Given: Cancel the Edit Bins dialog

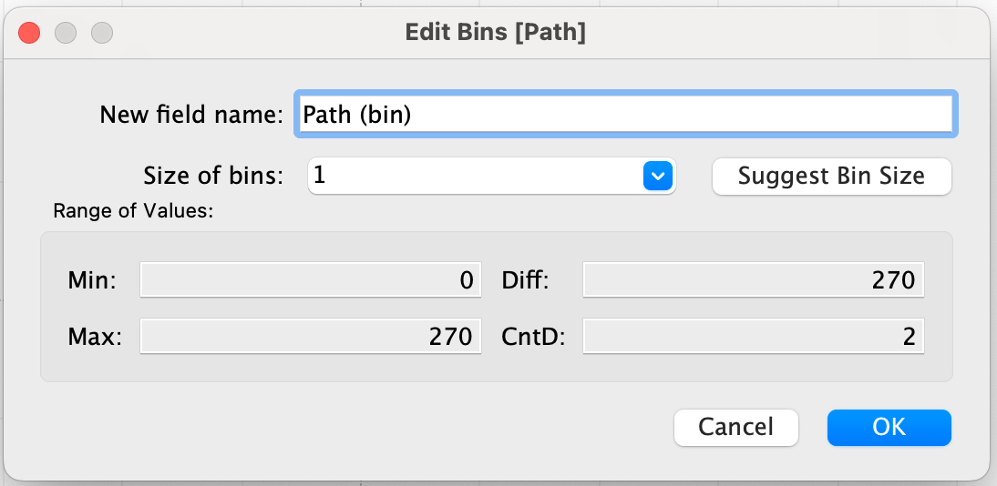Looking at the screenshot, I should coord(735,427).
